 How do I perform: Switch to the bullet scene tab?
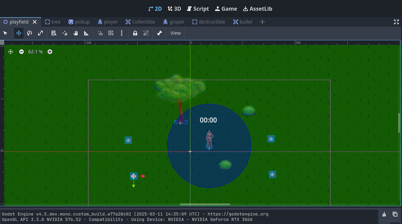pyautogui.click(x=243, y=22)
